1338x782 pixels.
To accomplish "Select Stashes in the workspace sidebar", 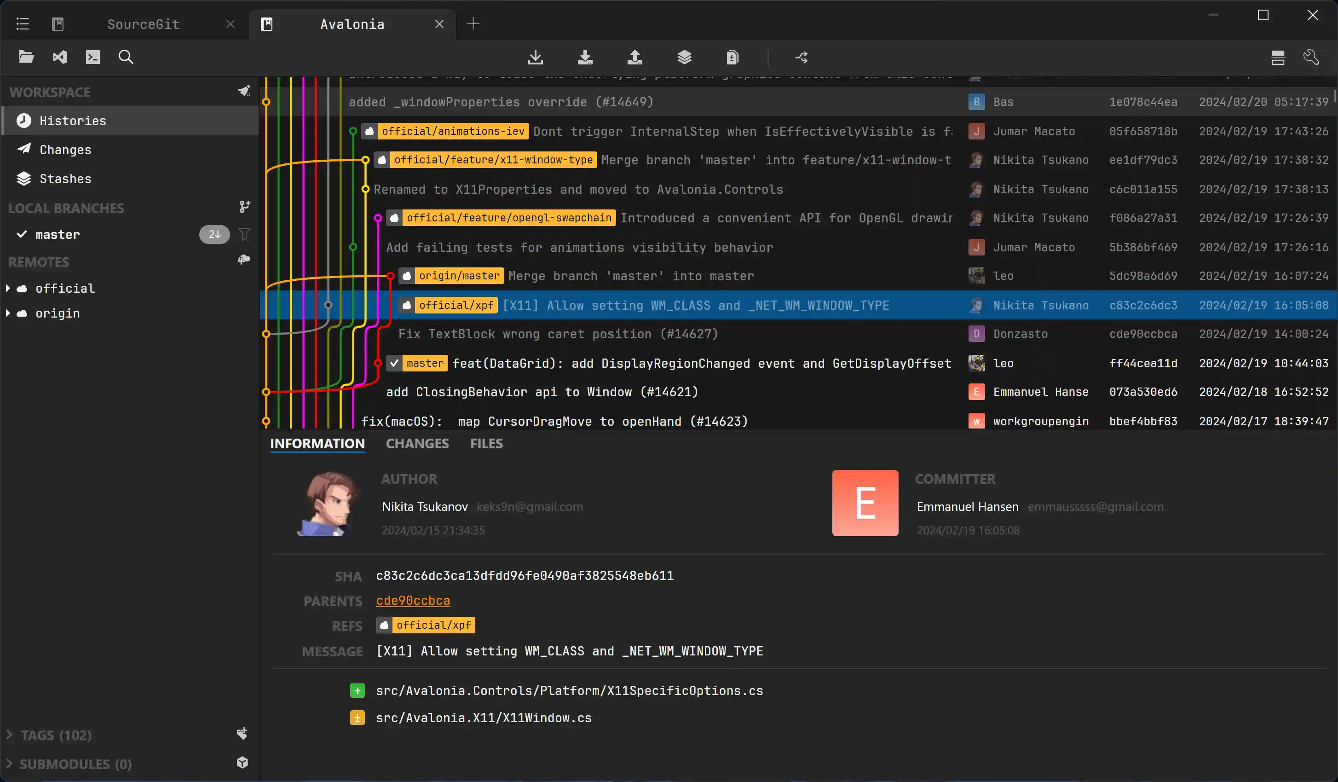I will [65, 179].
